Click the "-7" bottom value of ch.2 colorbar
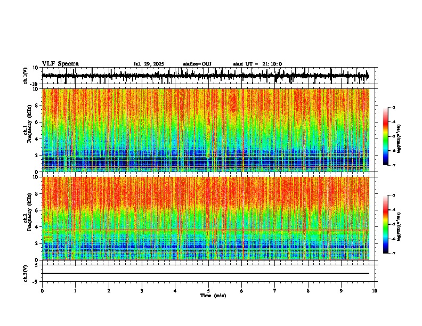 393,253
